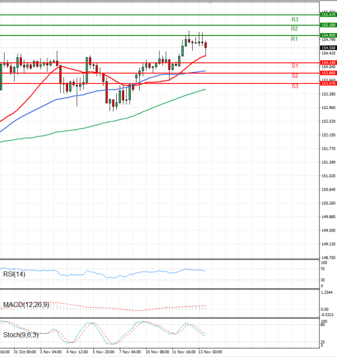
Task: Click the R3 resistance price tag 155.470
Action: coord(328,15)
